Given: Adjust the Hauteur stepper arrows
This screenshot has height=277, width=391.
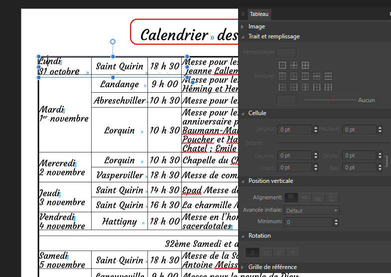Looking at the screenshot, I should [x=380, y=130].
